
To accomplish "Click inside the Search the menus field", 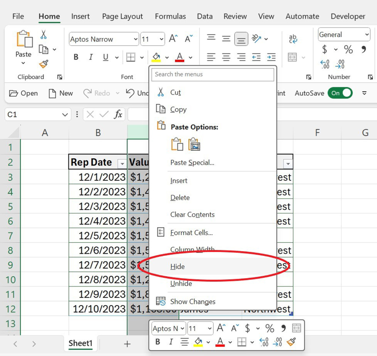I will coord(213,74).
